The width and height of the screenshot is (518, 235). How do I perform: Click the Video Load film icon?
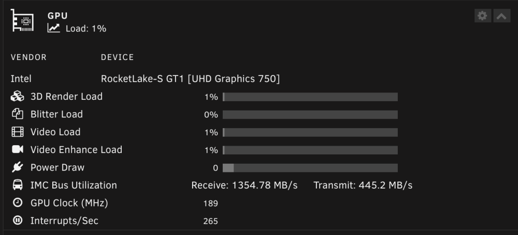[18, 132]
